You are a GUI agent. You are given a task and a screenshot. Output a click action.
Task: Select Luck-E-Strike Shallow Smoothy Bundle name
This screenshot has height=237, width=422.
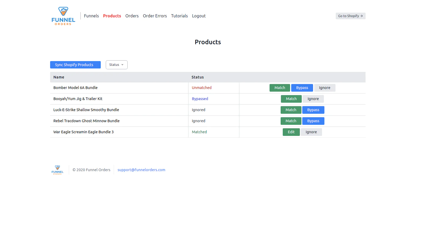pyautogui.click(x=86, y=110)
